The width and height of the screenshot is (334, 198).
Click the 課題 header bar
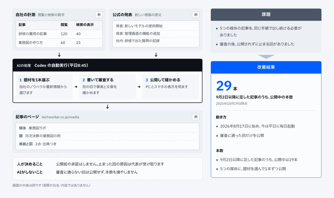click(266, 14)
